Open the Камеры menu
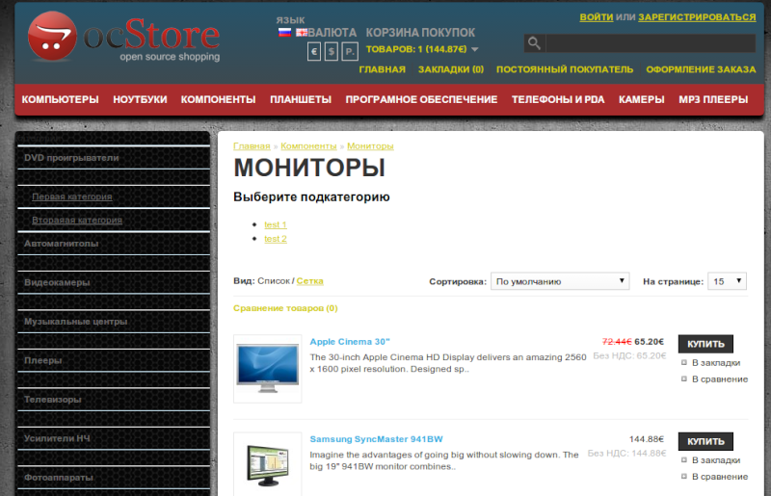The image size is (771, 496). (x=641, y=99)
